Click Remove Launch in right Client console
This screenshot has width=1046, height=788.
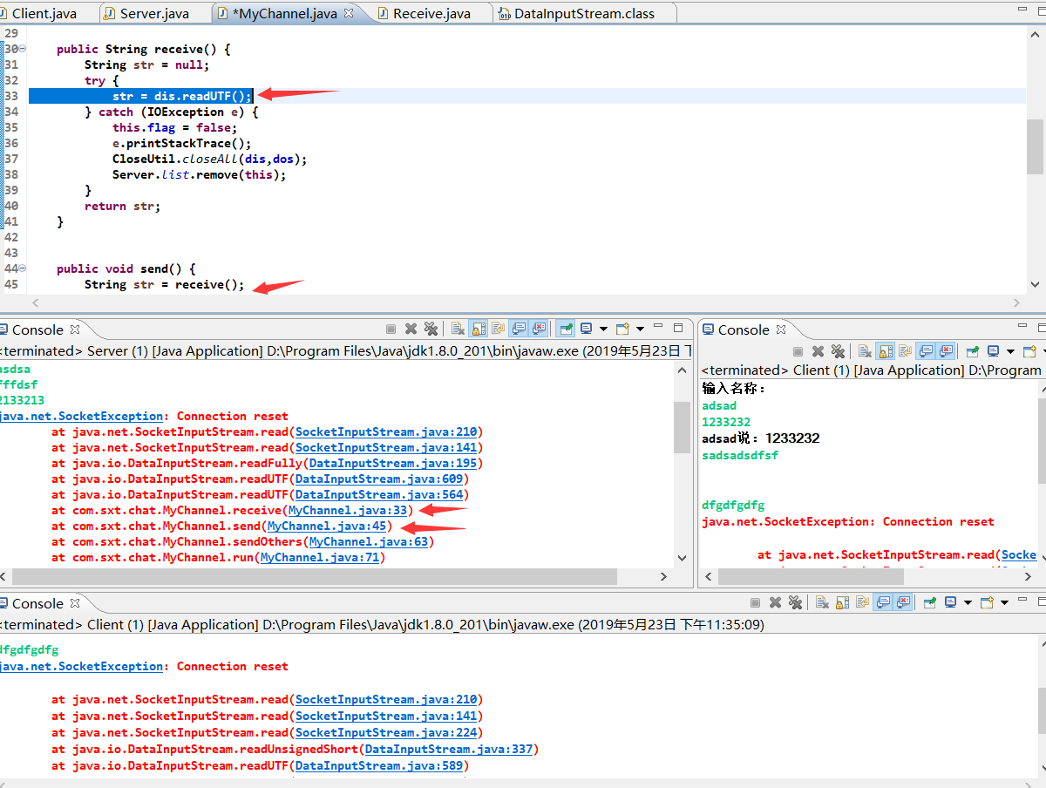click(818, 351)
